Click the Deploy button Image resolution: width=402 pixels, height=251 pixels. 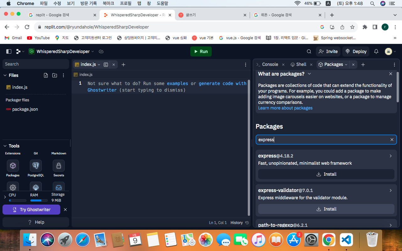click(356, 51)
